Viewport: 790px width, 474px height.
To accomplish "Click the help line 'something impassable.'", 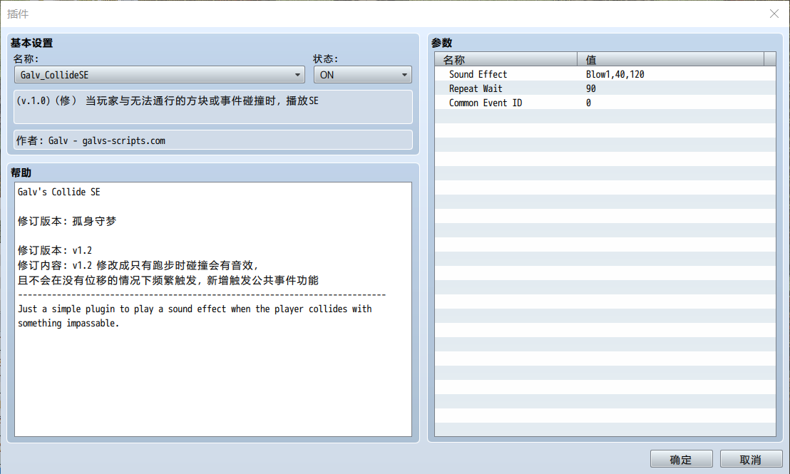I will 68,324.
